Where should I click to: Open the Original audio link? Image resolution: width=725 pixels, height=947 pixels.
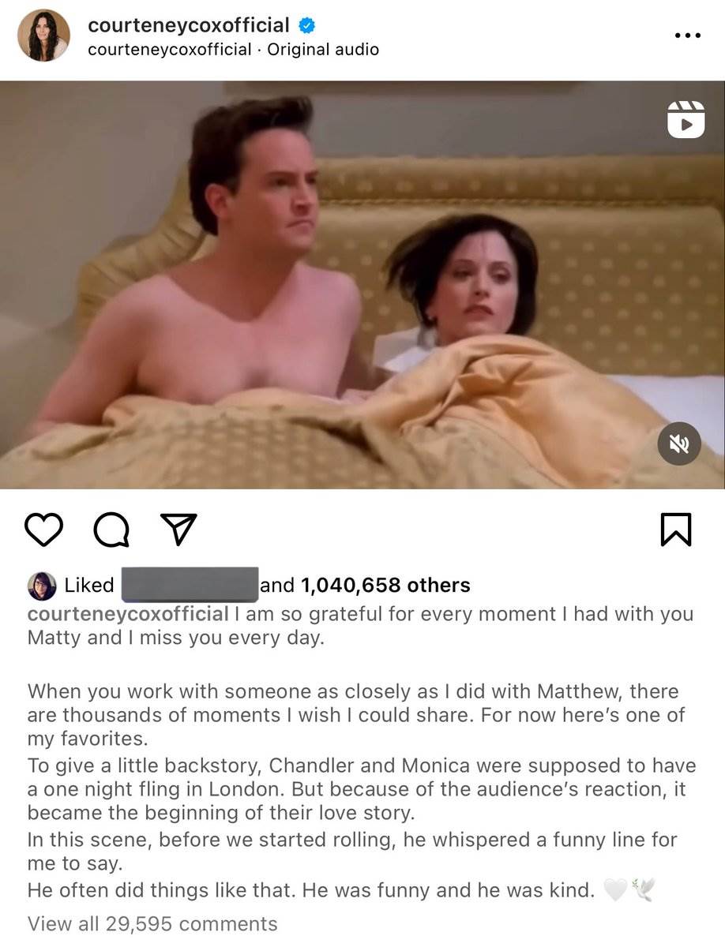point(323,50)
